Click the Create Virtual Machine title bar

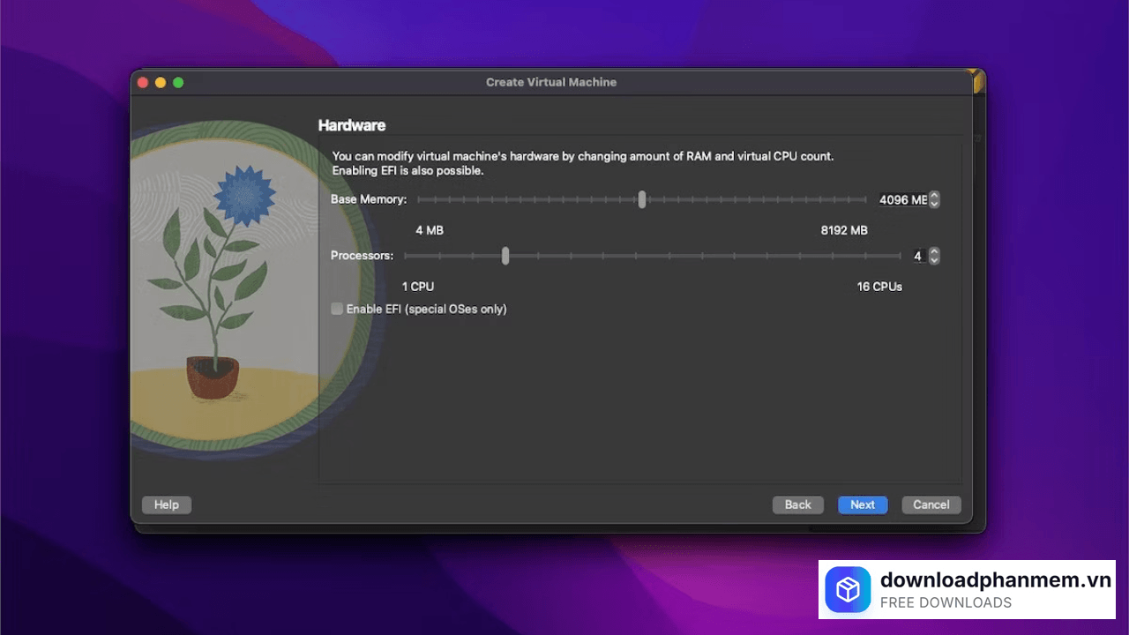coord(551,82)
